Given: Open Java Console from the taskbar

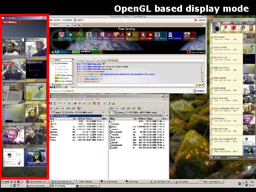Looking at the screenshot, I should [186, 182].
